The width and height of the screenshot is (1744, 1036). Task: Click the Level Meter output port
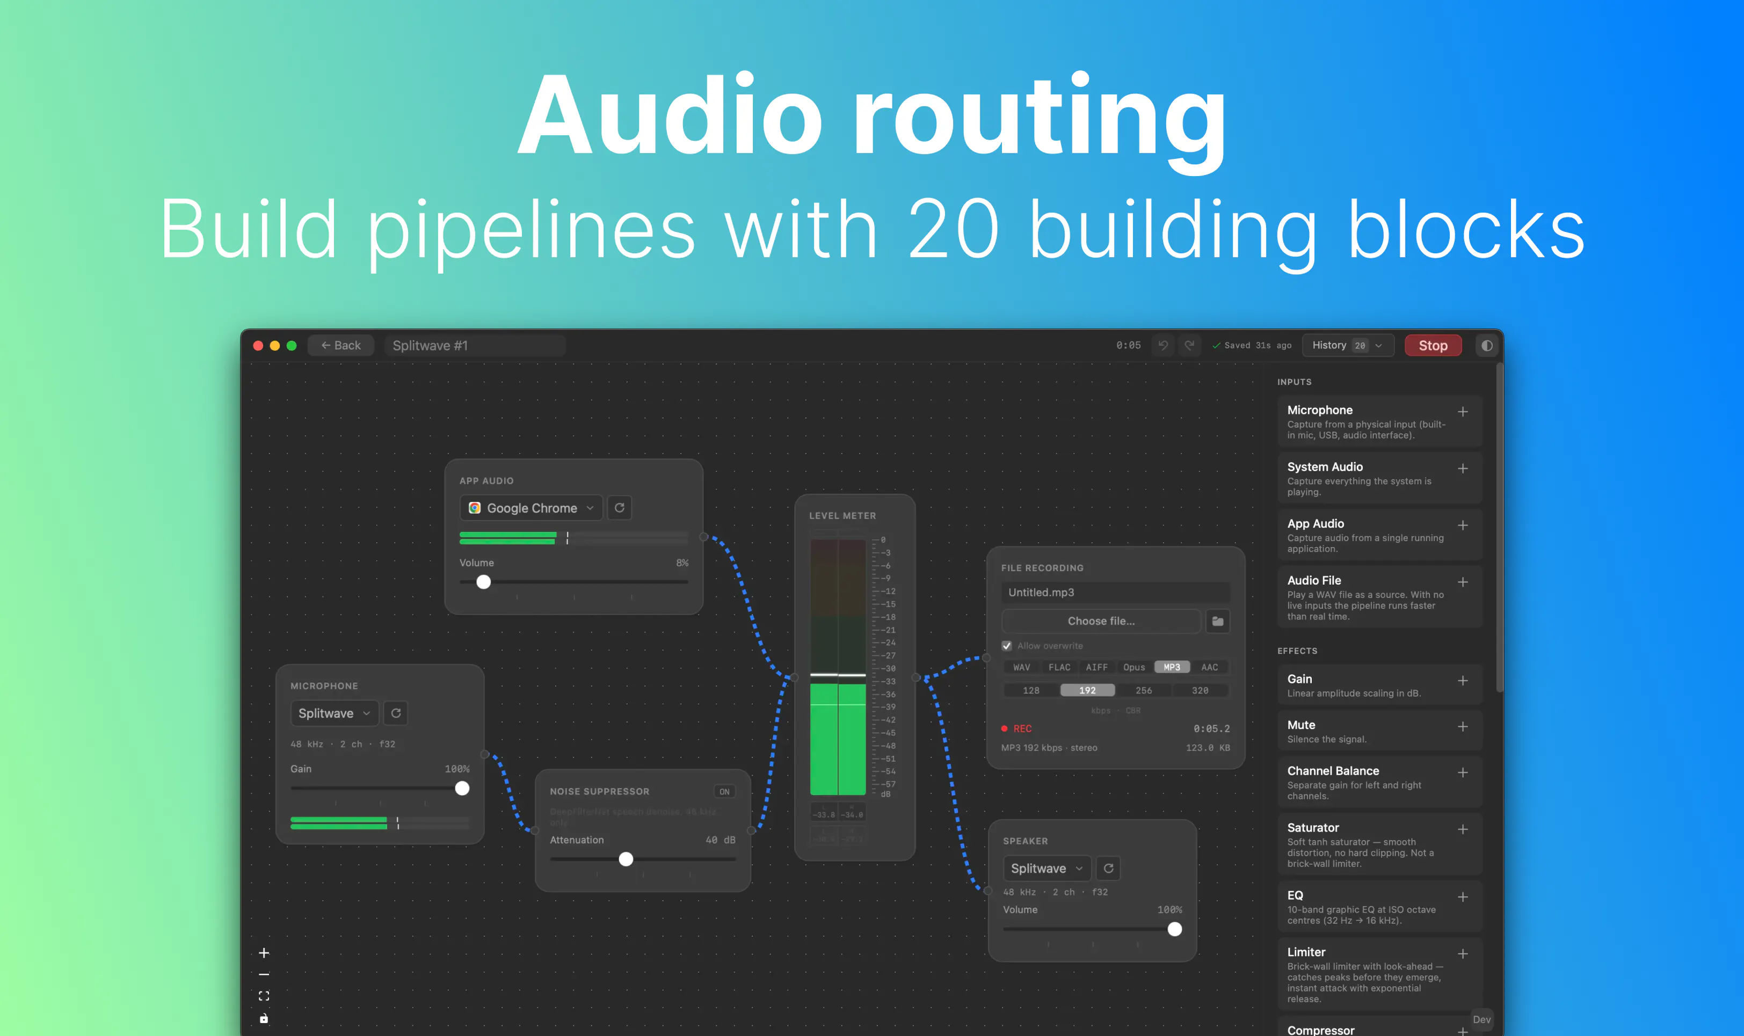(916, 678)
